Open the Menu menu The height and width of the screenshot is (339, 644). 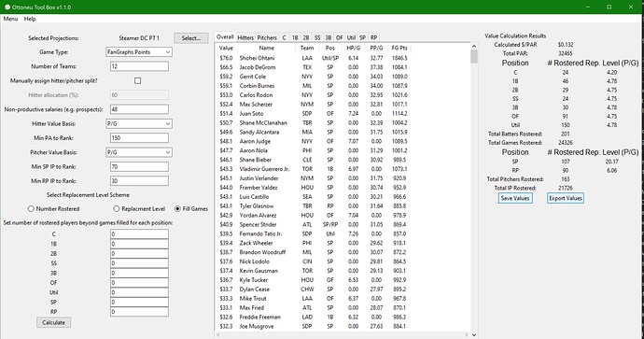click(x=10, y=19)
